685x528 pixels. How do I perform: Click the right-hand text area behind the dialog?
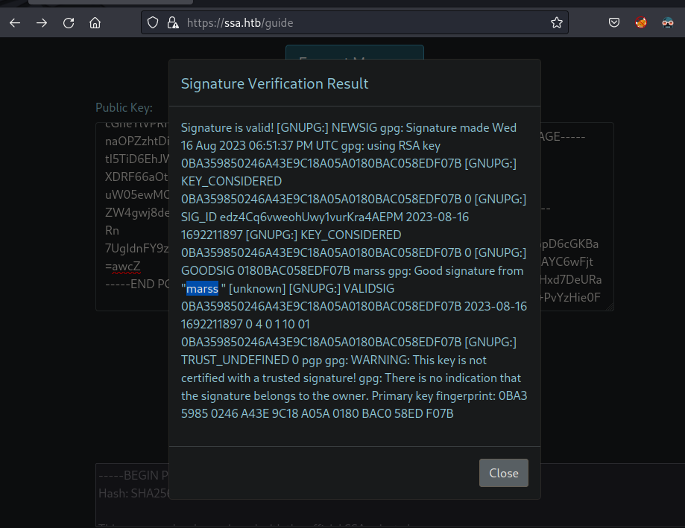(x=576, y=216)
